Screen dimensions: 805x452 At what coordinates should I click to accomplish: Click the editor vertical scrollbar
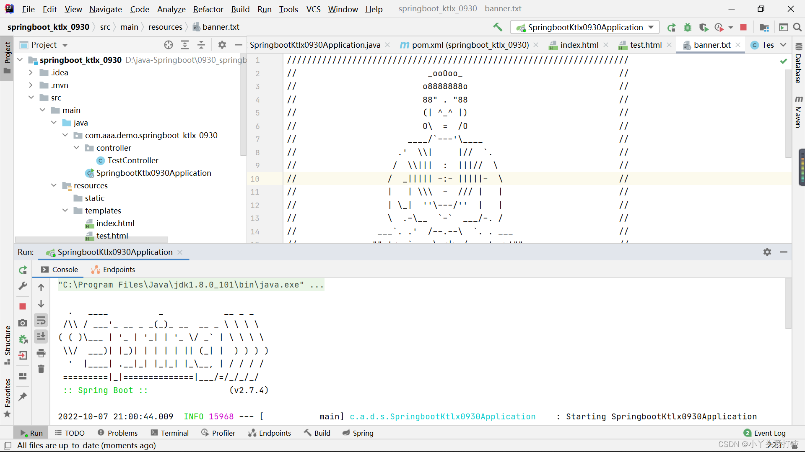[x=788, y=114]
